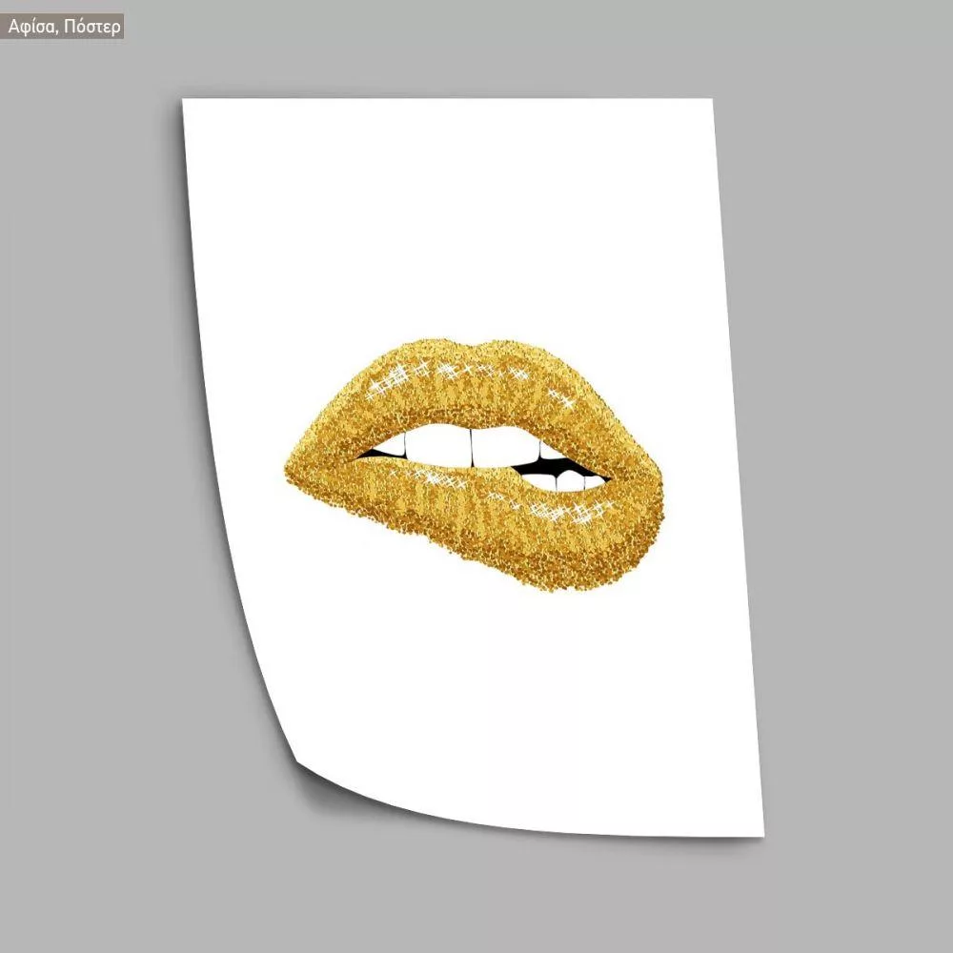Click the small lower teeth on the right
Viewport: 953px width, 953px height.
pyautogui.click(x=572, y=481)
